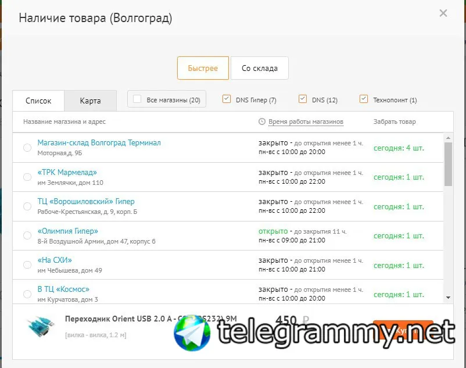
Task: Click the Забрать товар column header
Action: point(395,122)
